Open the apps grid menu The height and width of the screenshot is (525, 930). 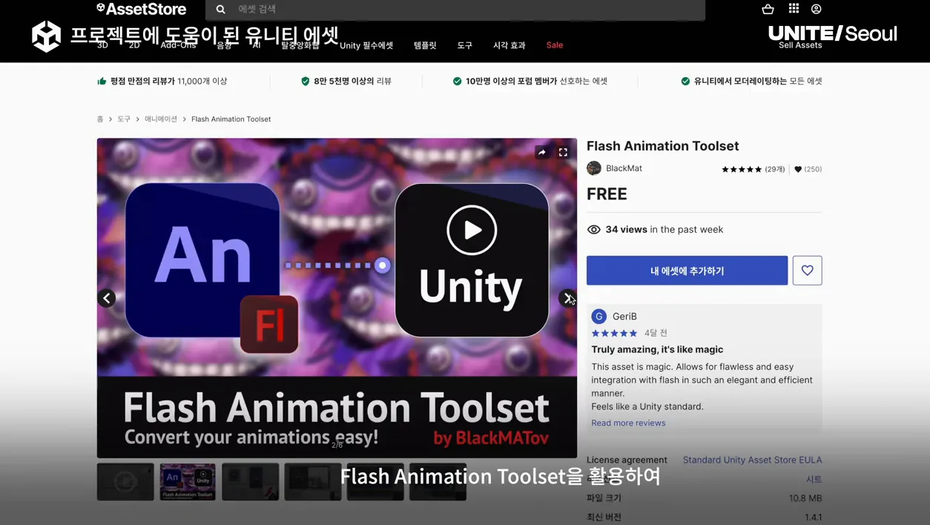(794, 8)
